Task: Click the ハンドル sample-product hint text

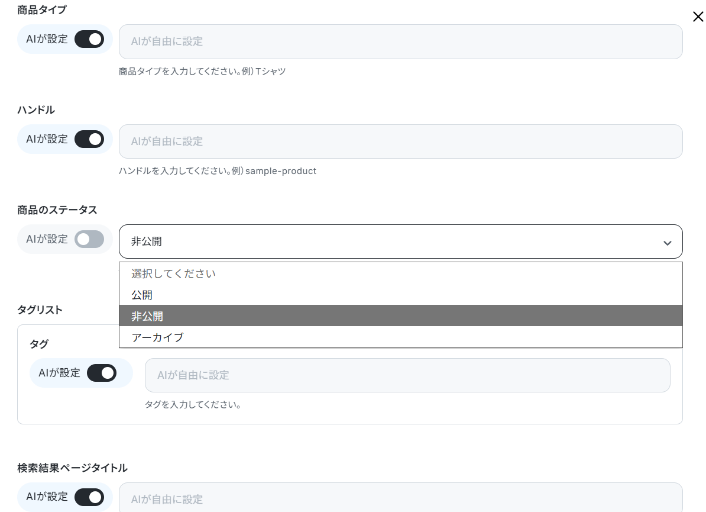Action: point(218,171)
